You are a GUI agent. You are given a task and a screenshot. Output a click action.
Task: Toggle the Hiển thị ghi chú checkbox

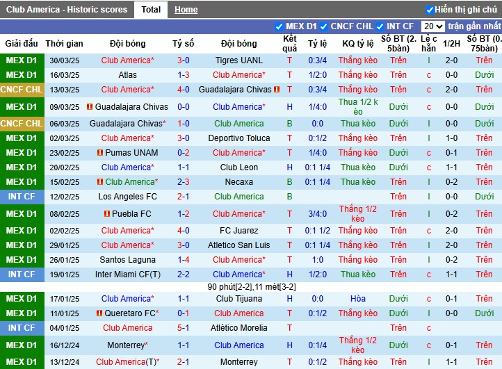coord(430,10)
